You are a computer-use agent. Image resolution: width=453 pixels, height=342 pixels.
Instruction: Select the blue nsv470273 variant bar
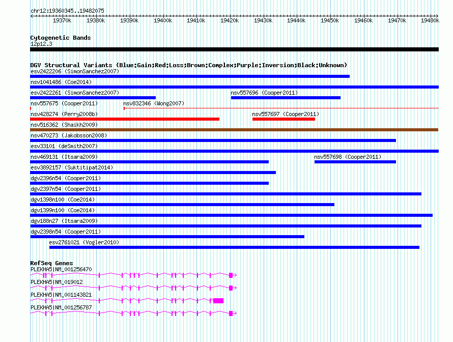click(213, 140)
